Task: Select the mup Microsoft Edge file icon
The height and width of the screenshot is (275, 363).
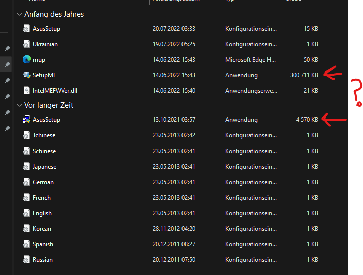Action: pos(26,60)
